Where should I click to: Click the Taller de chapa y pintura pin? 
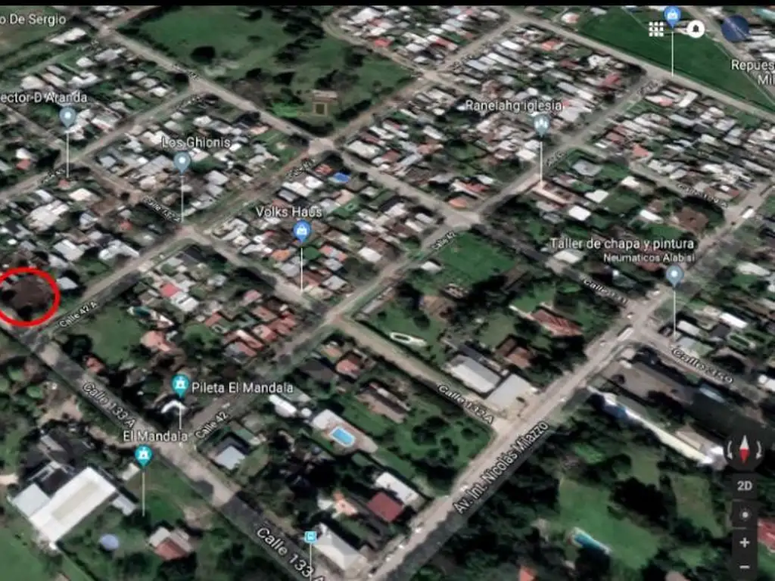pyautogui.click(x=674, y=275)
